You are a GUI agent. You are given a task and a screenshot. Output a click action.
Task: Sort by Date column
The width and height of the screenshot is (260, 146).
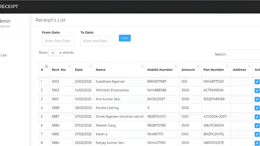coord(84,70)
